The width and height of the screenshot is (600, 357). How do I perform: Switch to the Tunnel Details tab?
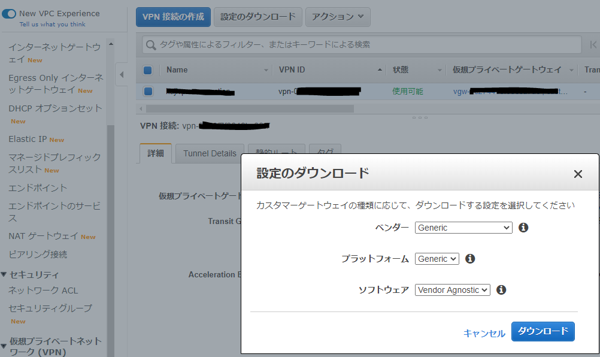pos(209,153)
